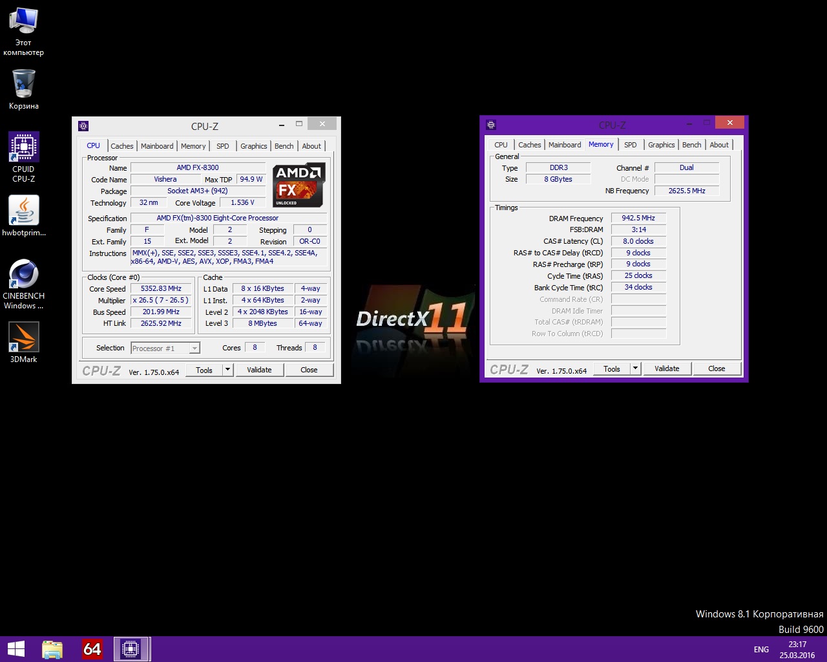827x662 pixels.
Task: Click the Multiplier value 'x 26.5 ( 7 - 26.5 )'
Action: [161, 300]
